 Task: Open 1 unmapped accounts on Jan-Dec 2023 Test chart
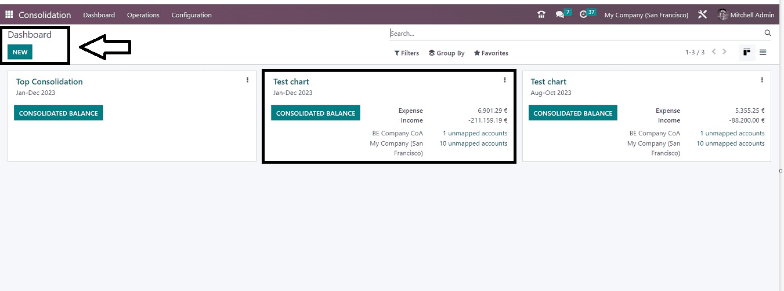475,133
